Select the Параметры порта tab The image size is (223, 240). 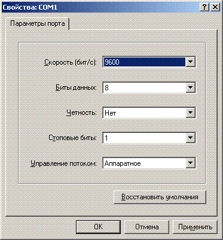38,23
